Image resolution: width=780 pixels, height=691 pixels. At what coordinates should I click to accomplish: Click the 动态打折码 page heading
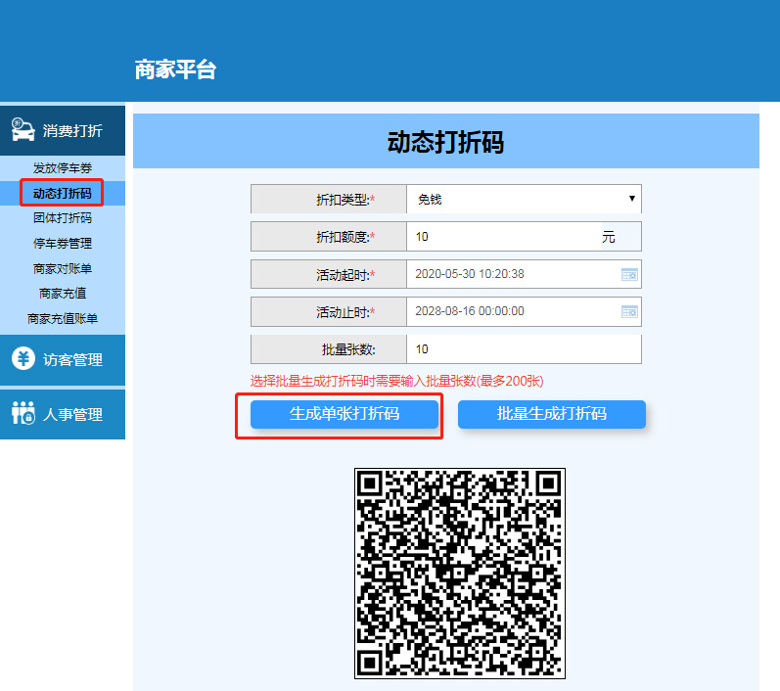coord(445,142)
